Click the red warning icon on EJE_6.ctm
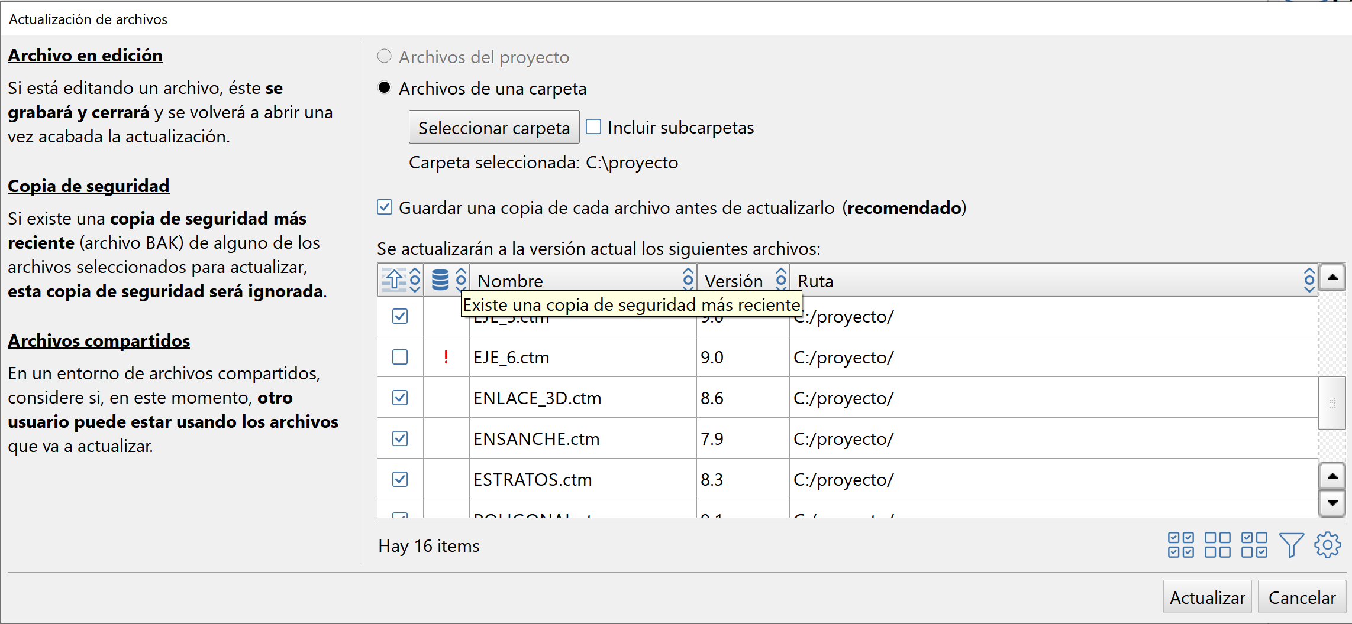The height and width of the screenshot is (624, 1352). pos(446,357)
